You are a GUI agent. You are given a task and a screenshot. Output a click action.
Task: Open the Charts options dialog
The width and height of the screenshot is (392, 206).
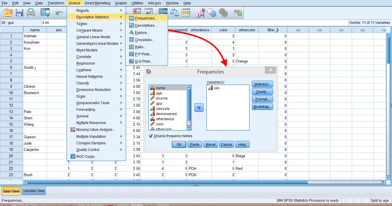pyautogui.click(x=262, y=92)
